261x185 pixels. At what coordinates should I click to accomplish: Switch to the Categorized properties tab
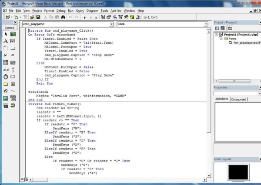(x=238, y=99)
